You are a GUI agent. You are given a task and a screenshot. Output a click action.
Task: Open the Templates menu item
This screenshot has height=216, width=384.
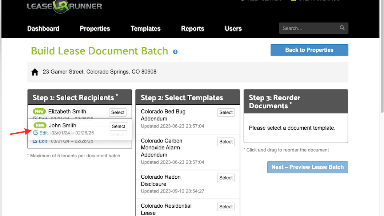click(x=145, y=29)
